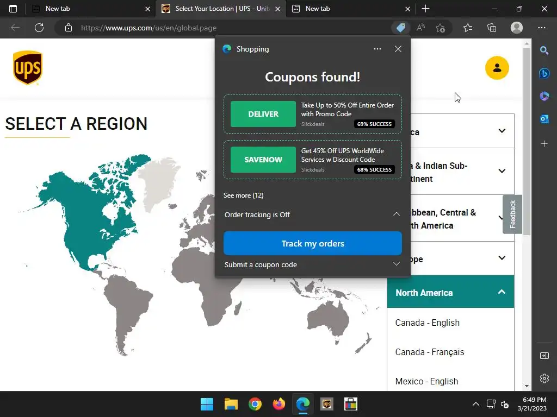Close the Select Your Location UPS tab
The width and height of the screenshot is (557, 417).
[x=278, y=9]
